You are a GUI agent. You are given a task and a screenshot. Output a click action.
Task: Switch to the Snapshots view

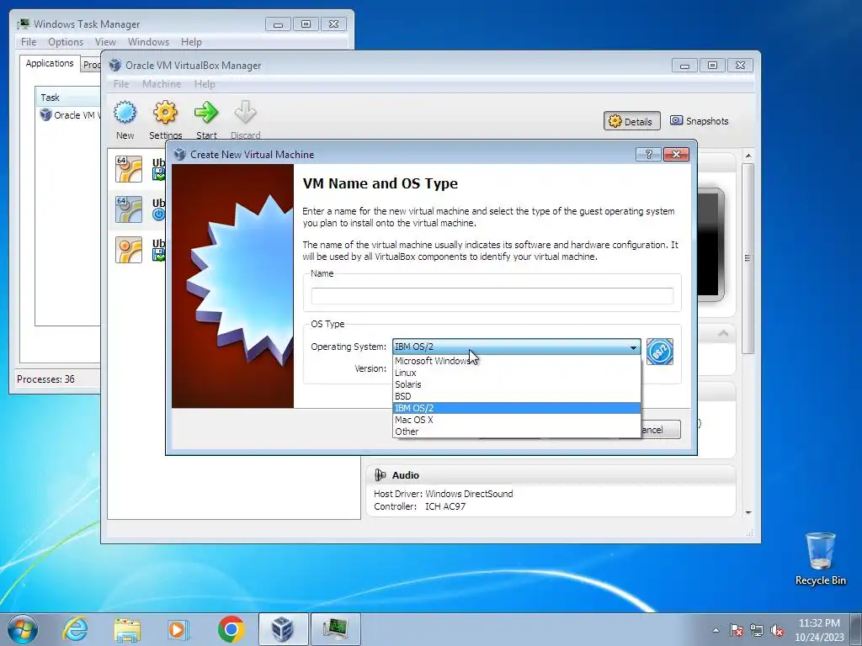point(700,121)
